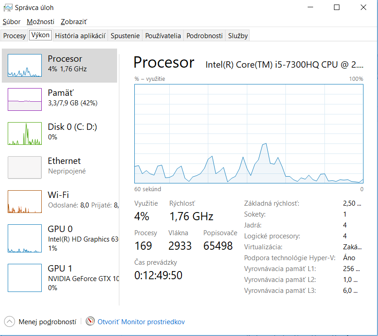The image size is (378, 336).
Task: Select the Wi-Fi graph thumbnail
Action: point(25,202)
